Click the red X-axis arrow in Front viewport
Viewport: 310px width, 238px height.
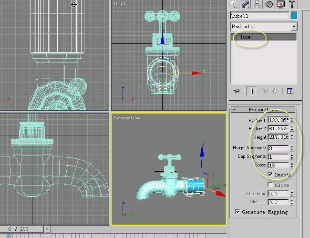pos(196,73)
